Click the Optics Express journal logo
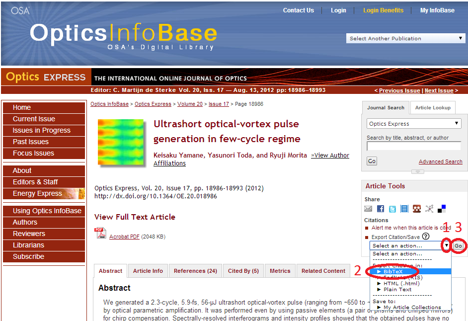The height and width of the screenshot is (321, 468). coord(46,77)
